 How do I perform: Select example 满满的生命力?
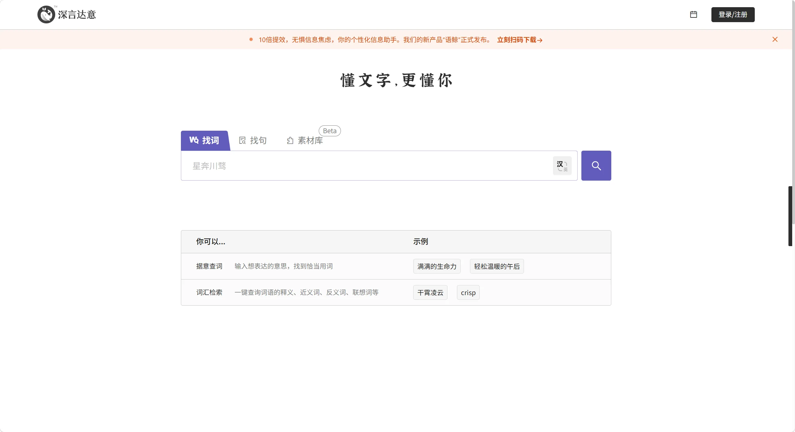click(x=437, y=266)
